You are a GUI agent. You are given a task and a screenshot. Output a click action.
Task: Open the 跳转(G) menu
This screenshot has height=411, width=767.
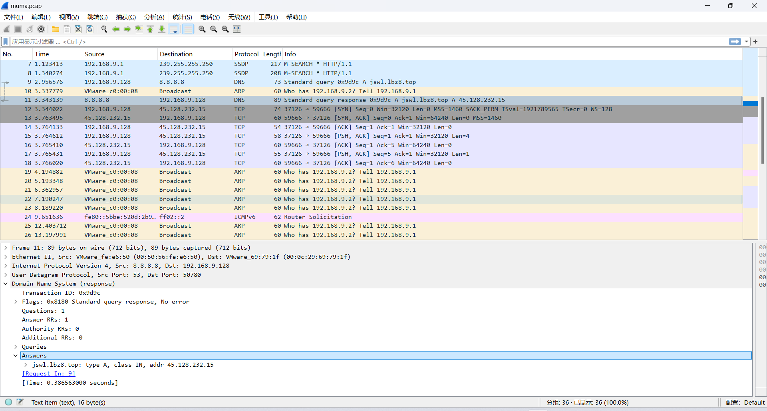97,17
